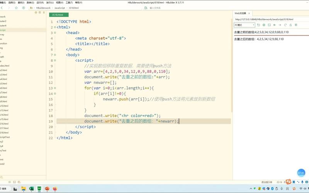Image resolution: width=309 pixels, height=193 pixels.
Task: Open Firefox from the taskbar
Action: point(55,189)
